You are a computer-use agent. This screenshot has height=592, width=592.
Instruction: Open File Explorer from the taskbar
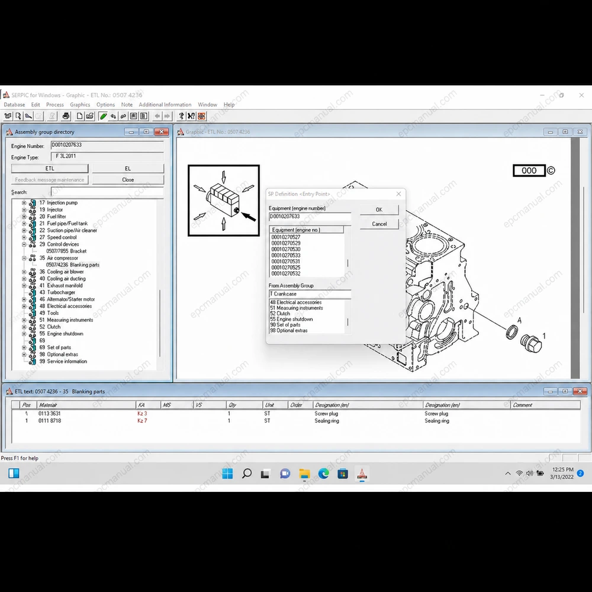(304, 473)
